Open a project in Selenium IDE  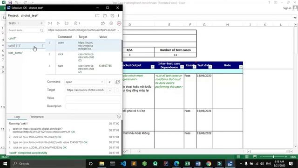105,15
